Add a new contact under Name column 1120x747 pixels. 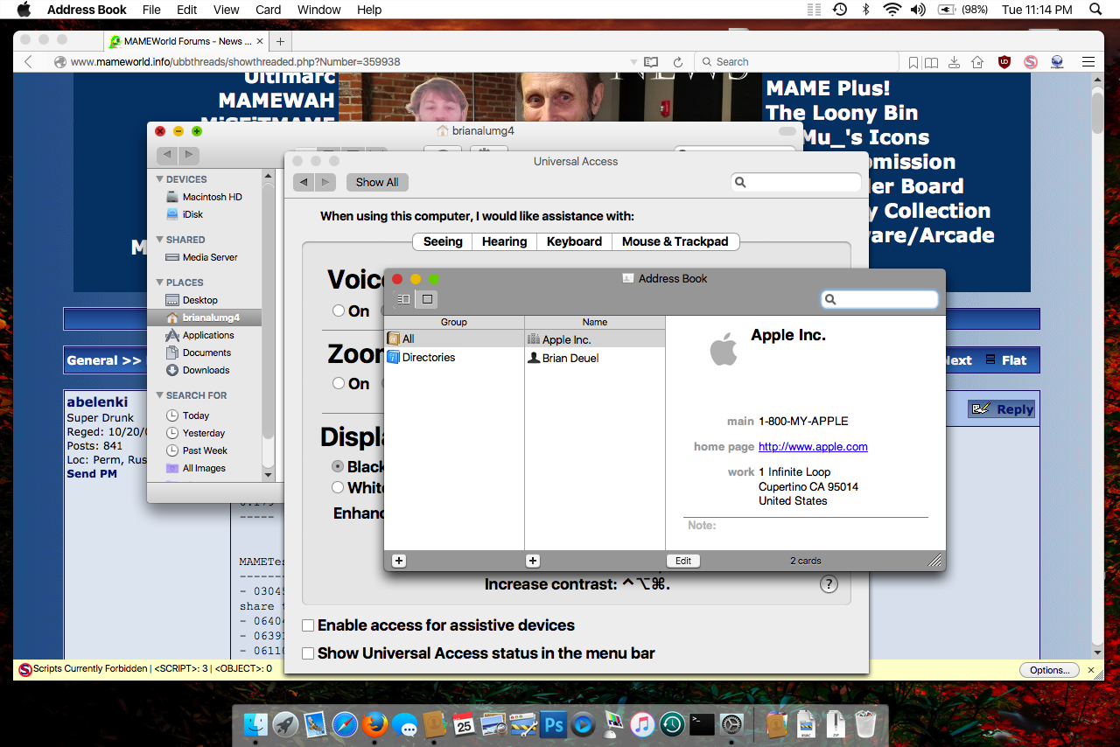pyautogui.click(x=533, y=561)
